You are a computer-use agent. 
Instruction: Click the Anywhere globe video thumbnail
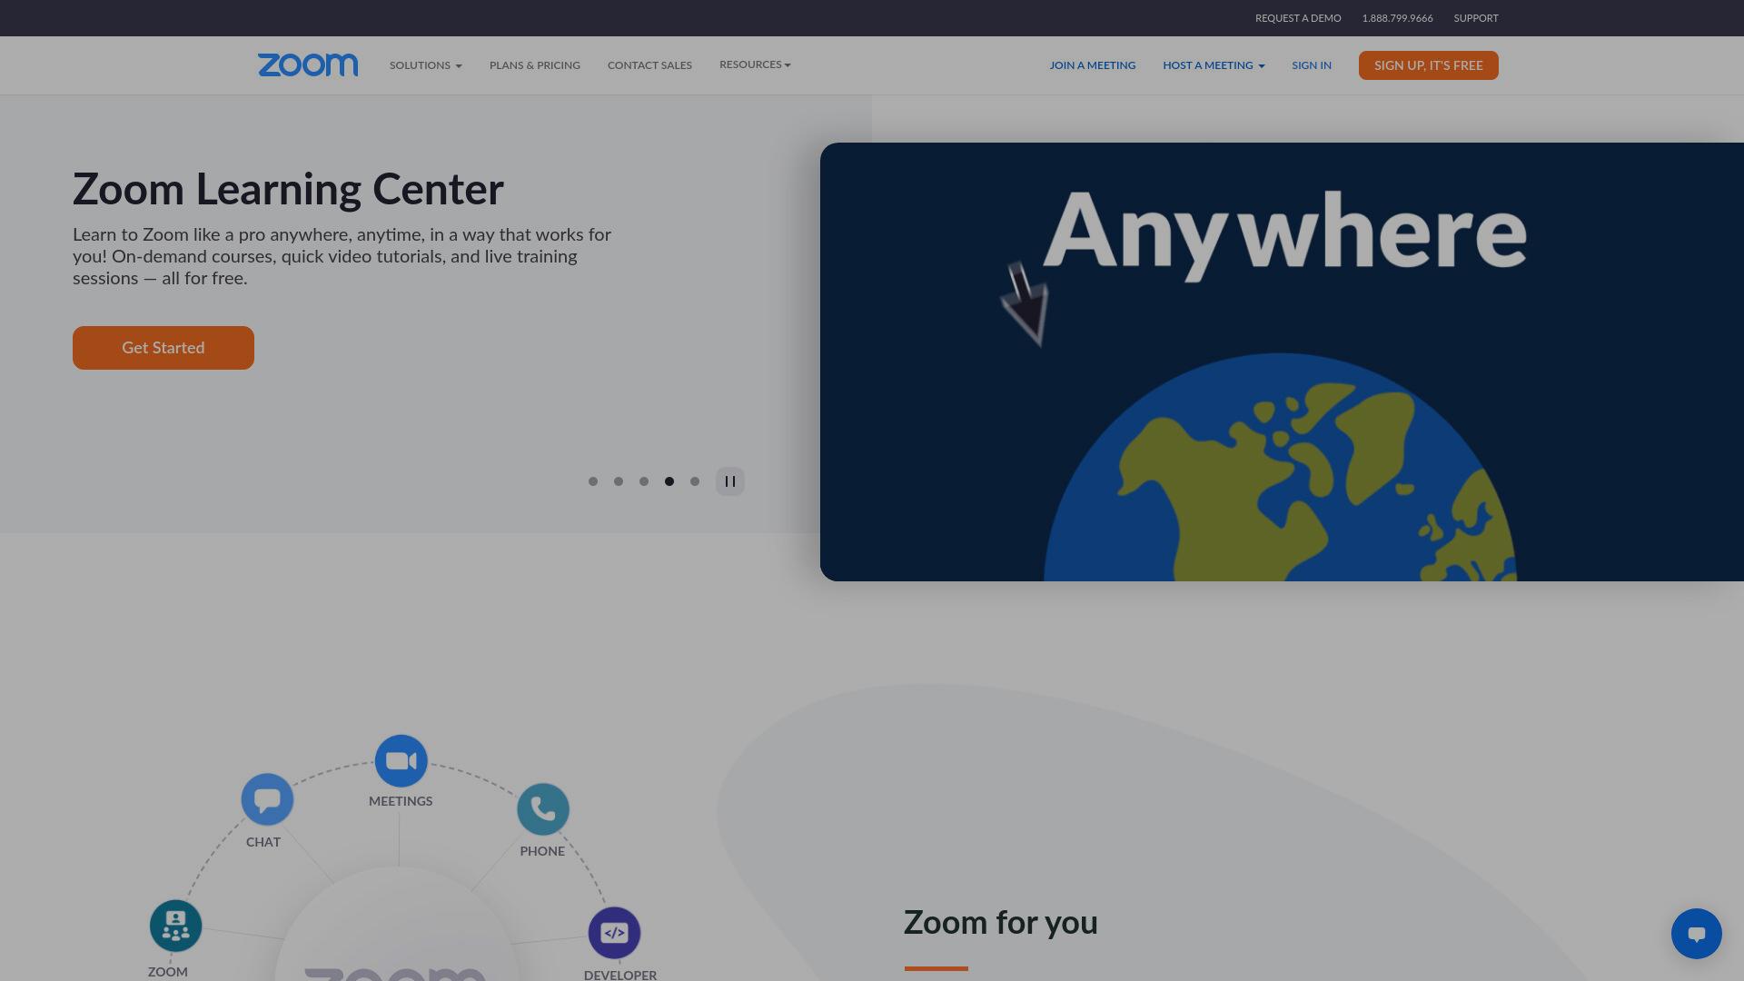tap(1282, 362)
